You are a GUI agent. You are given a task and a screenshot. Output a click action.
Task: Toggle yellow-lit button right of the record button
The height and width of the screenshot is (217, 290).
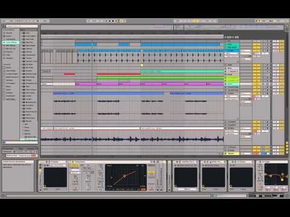(x=121, y=21)
